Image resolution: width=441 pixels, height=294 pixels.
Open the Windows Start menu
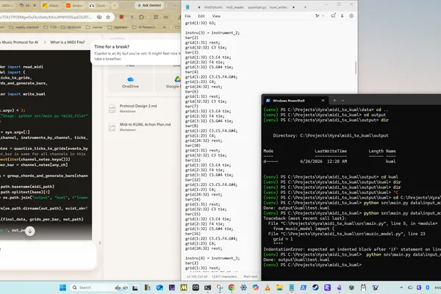(62, 287)
